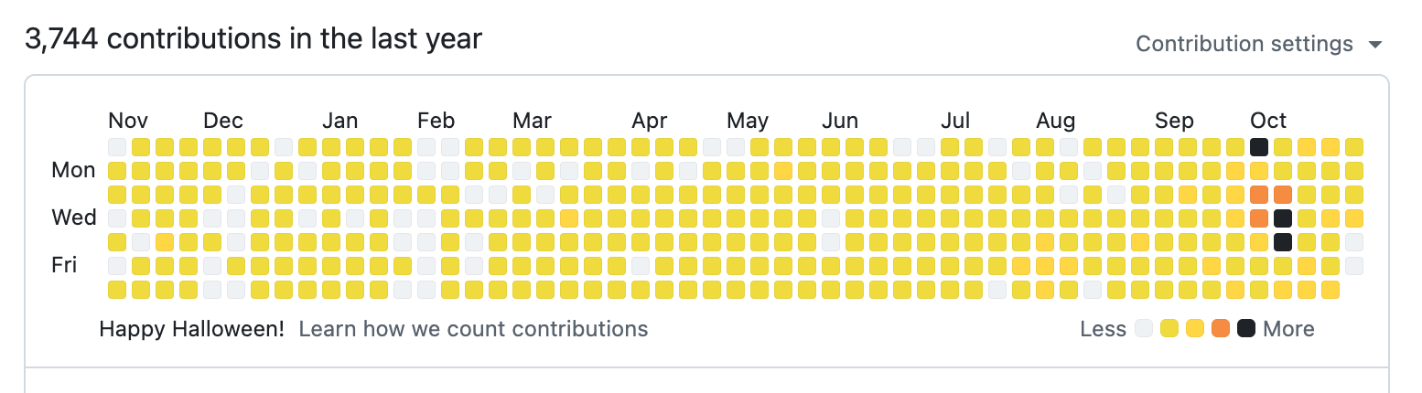The image size is (1422, 393).
Task: Select the black cell in the Wed row
Action: click(x=1283, y=218)
